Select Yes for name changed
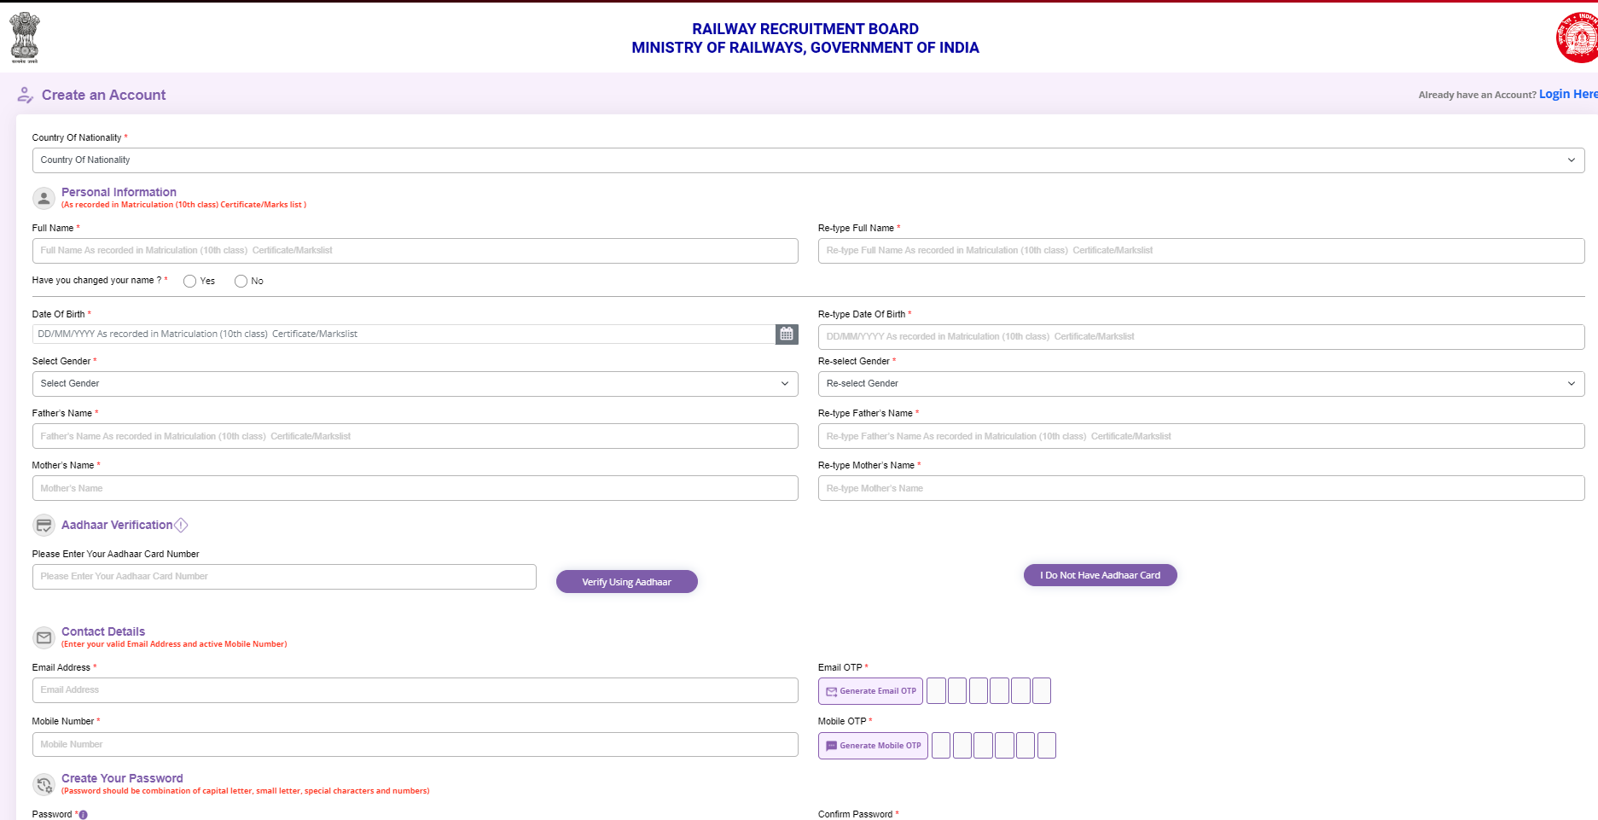 189,281
